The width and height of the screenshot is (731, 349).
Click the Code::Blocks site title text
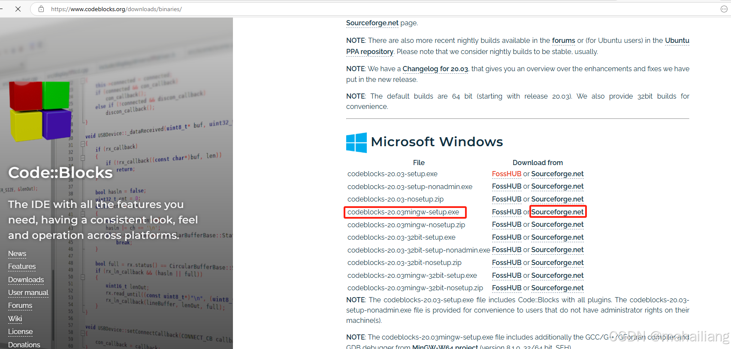coord(60,173)
